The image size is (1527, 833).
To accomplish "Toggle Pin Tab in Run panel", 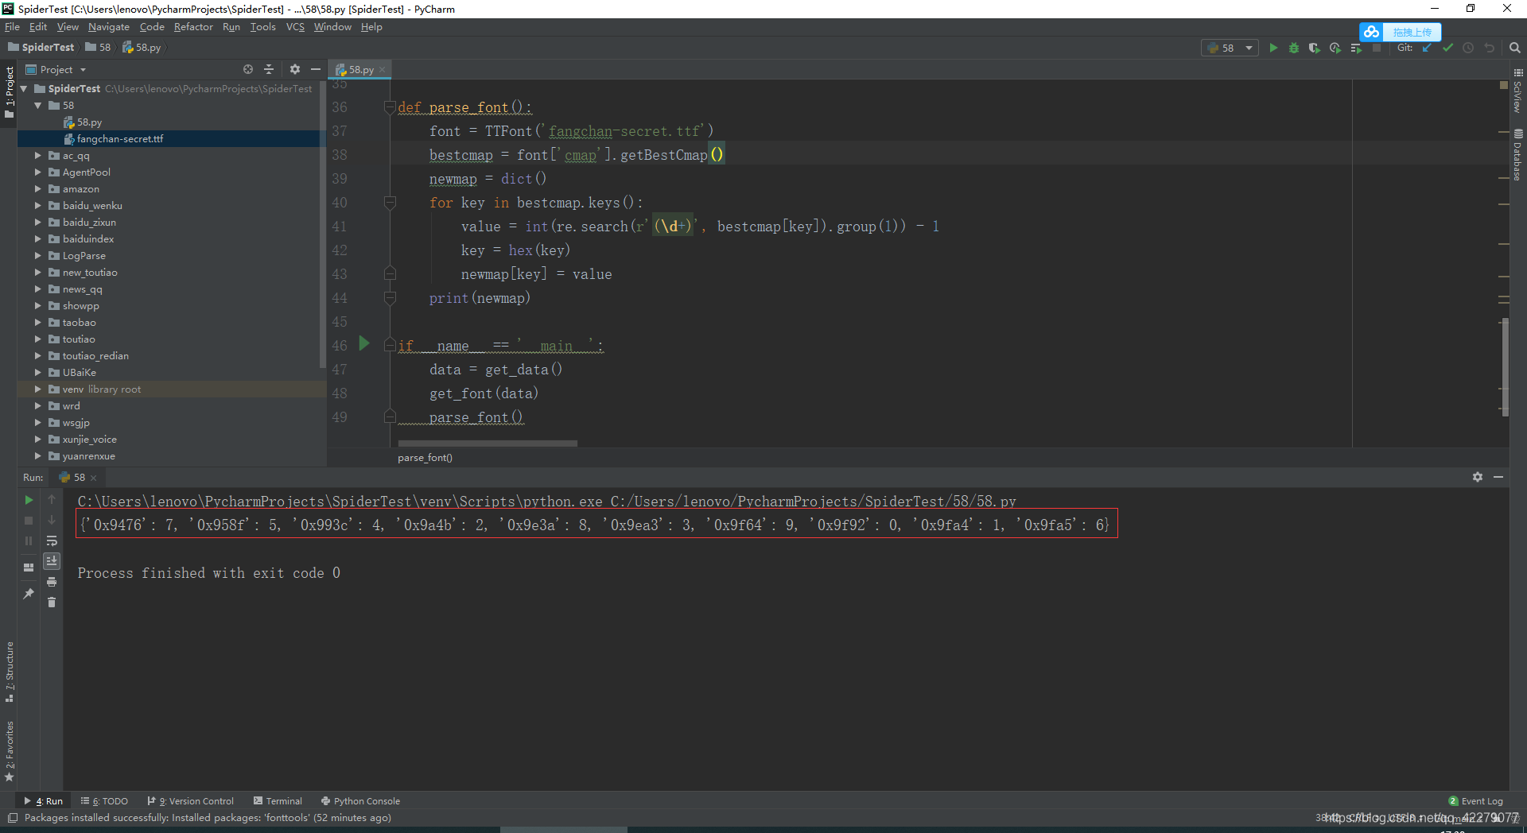I will click(x=29, y=594).
